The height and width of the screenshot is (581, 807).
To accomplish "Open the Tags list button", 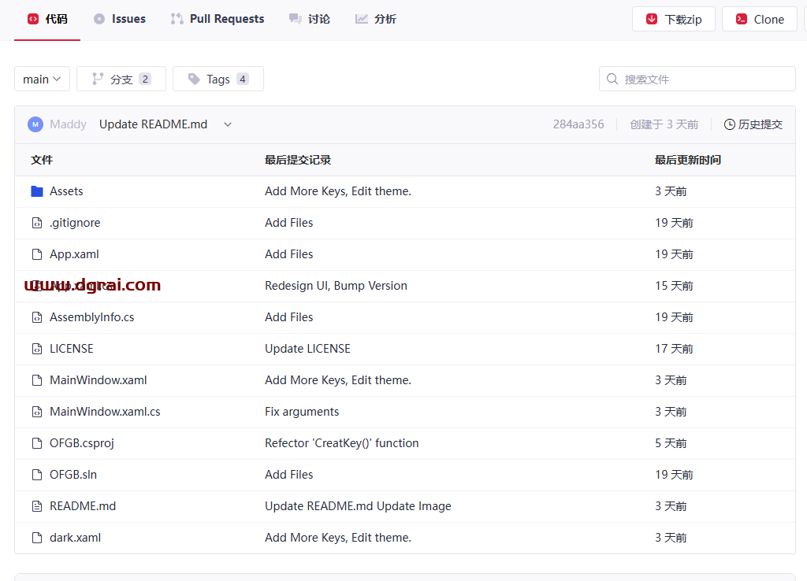I will click(x=218, y=80).
